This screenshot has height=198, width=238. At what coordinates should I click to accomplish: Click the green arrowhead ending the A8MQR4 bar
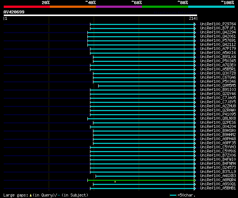point(195,180)
